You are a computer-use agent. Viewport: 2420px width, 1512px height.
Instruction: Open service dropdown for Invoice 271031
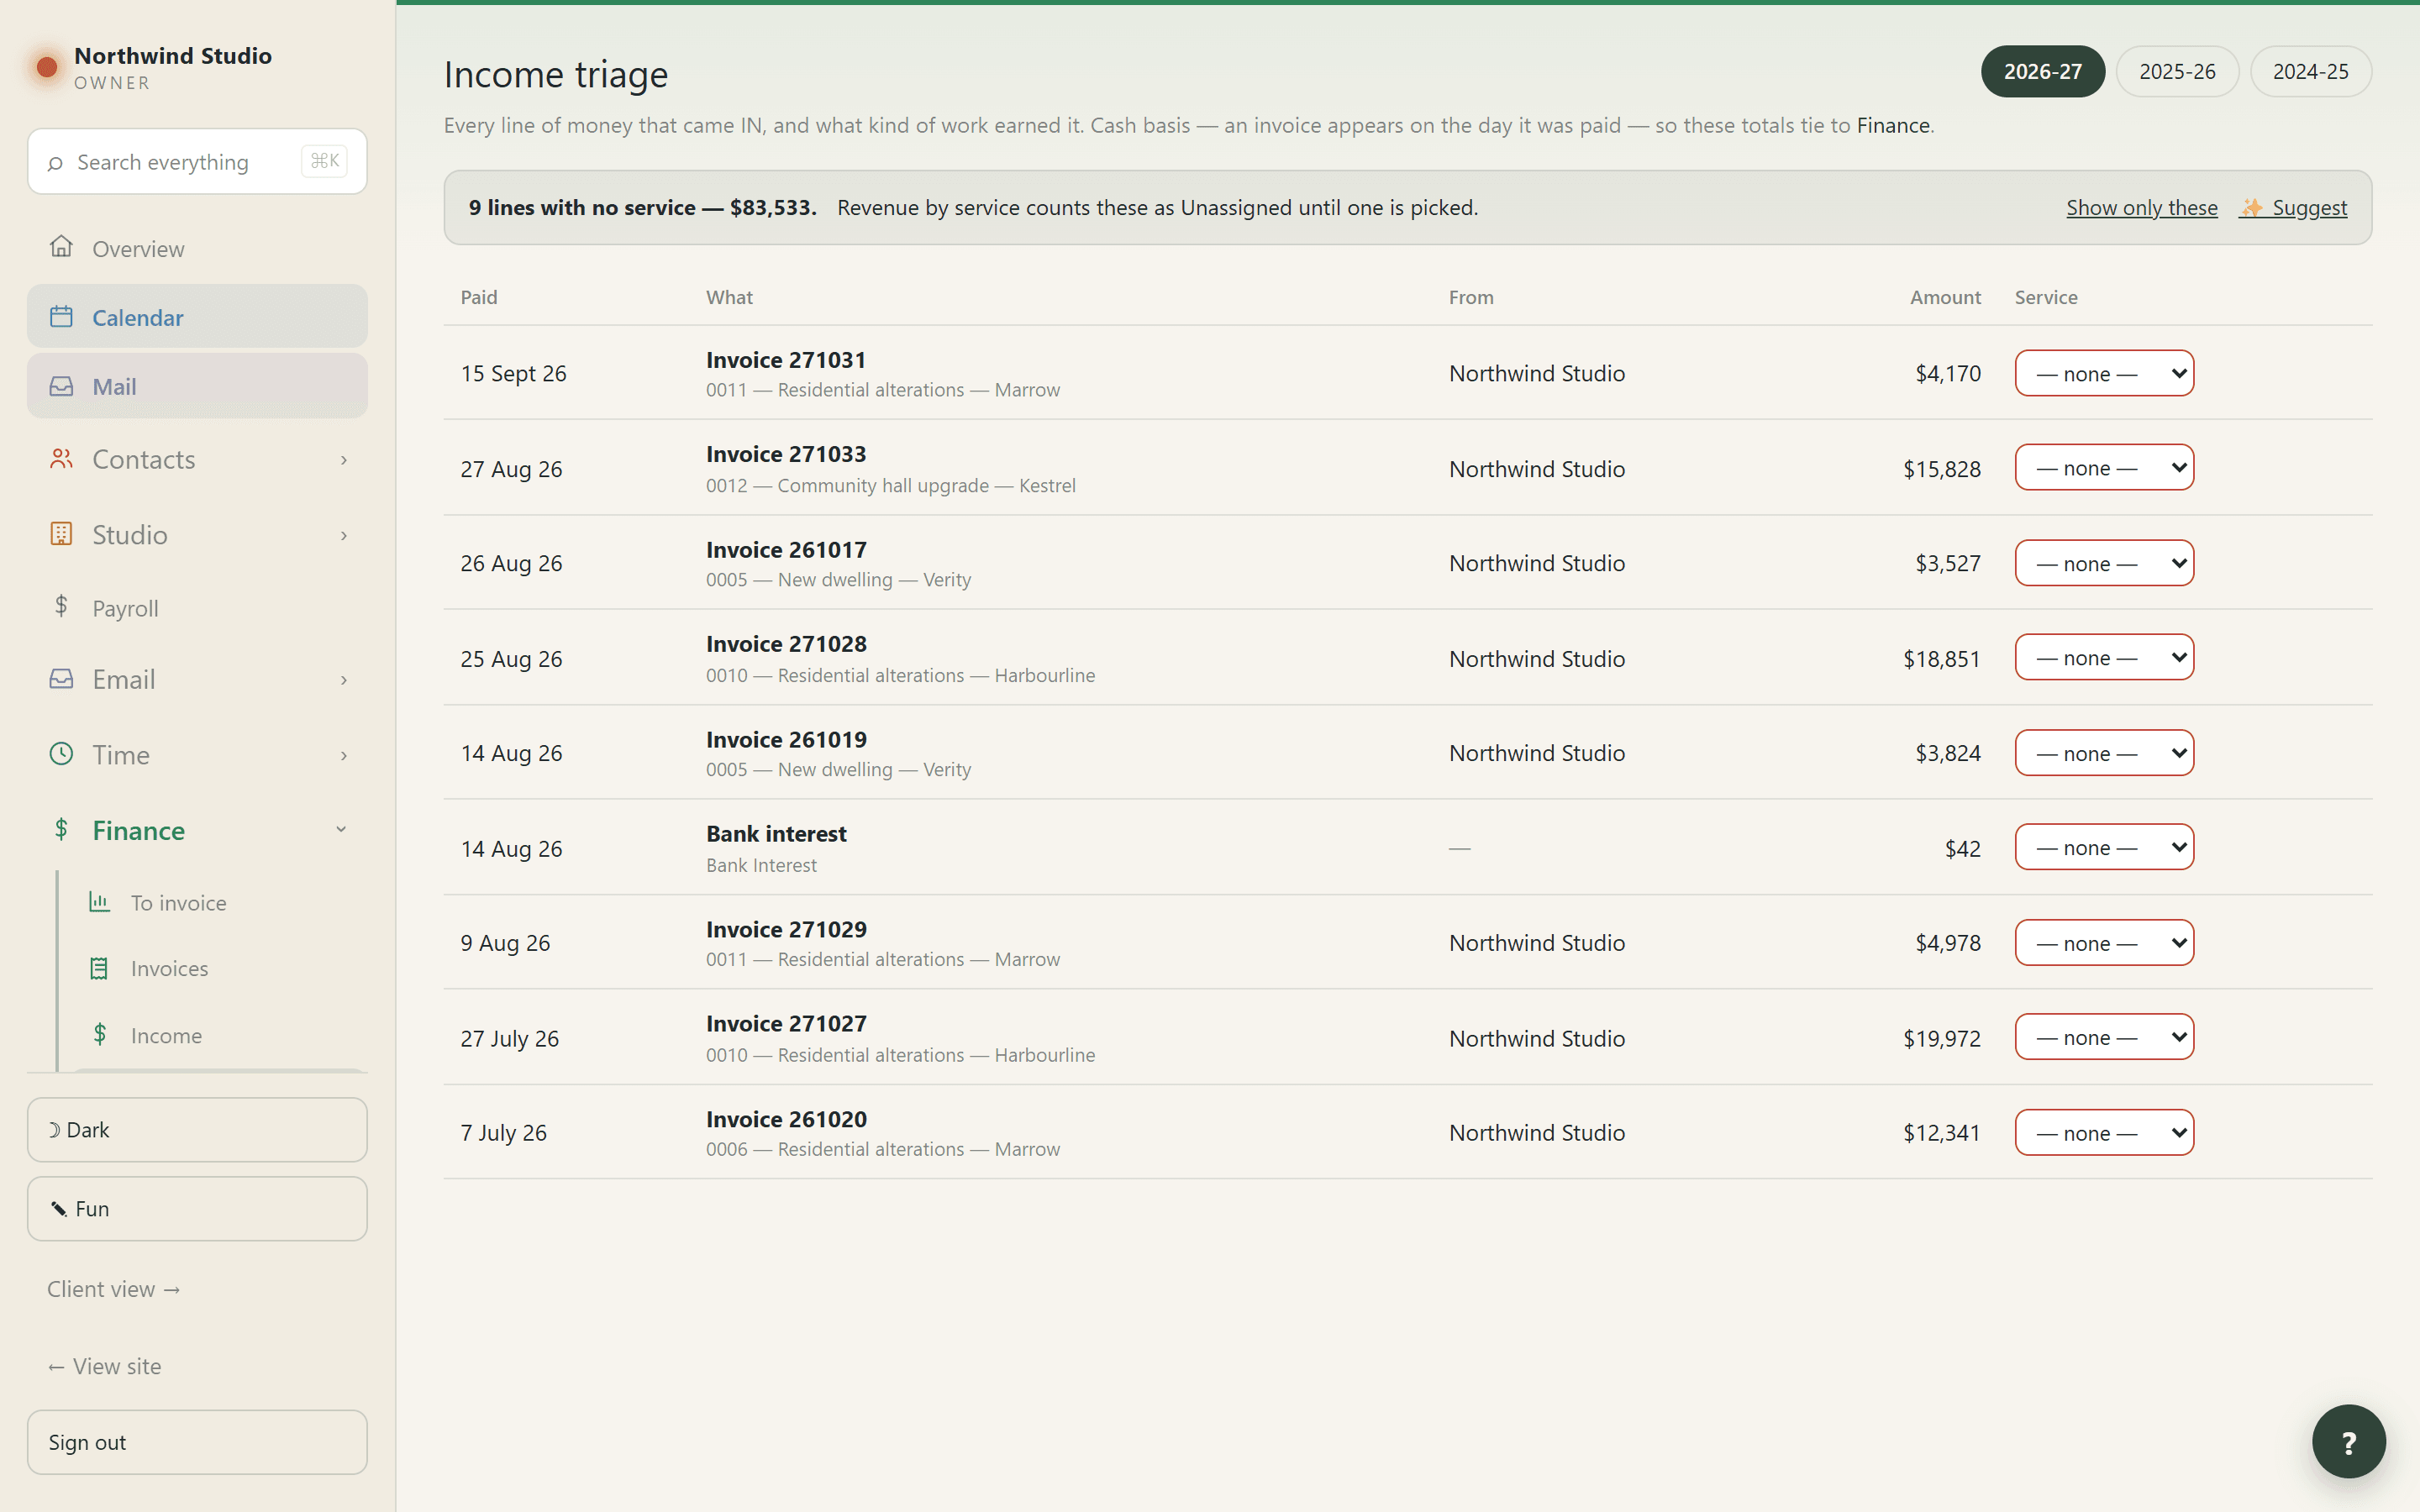tap(2104, 373)
